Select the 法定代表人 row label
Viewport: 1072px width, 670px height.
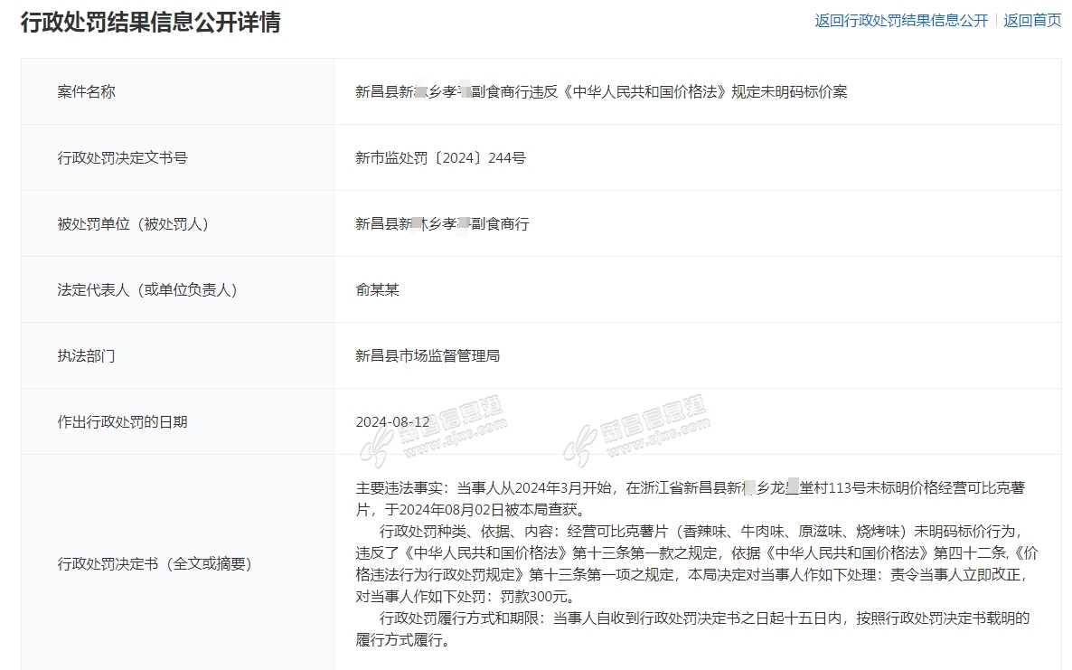point(146,289)
